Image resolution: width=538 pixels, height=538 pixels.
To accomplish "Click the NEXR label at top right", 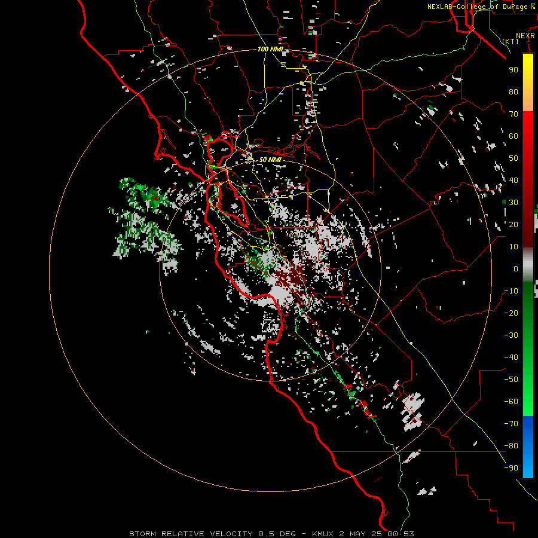I will click(x=525, y=36).
